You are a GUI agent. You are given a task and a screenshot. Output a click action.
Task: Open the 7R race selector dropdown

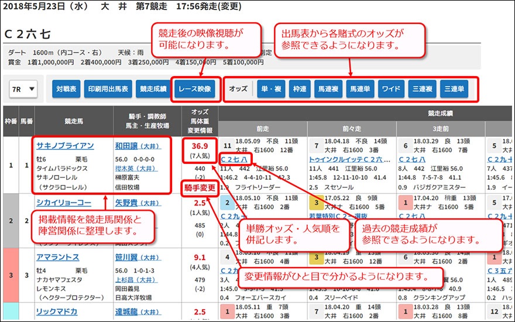click(x=23, y=89)
